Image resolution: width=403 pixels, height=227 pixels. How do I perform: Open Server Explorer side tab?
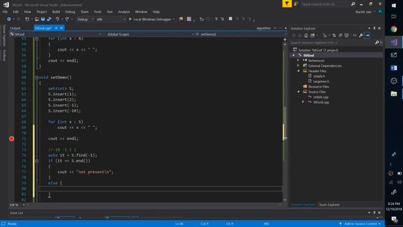pyautogui.click(x=4, y=35)
